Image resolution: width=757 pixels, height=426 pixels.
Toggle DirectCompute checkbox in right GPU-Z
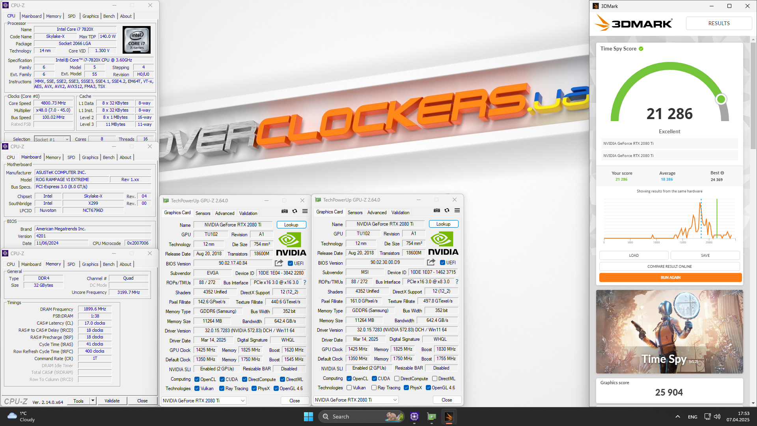[397, 379]
